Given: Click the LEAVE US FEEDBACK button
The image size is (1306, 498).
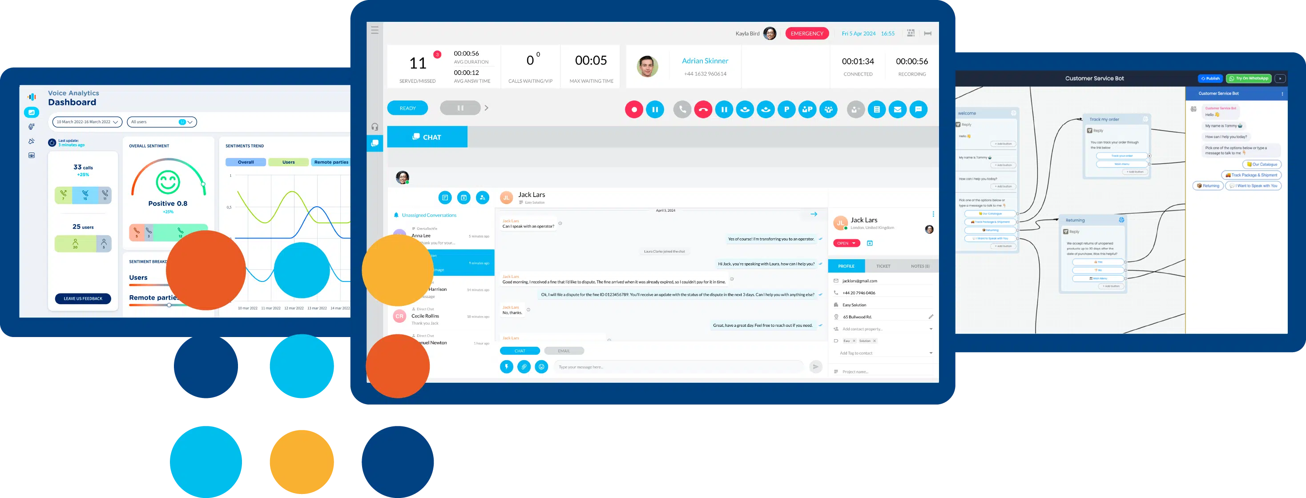Looking at the screenshot, I should click(82, 299).
